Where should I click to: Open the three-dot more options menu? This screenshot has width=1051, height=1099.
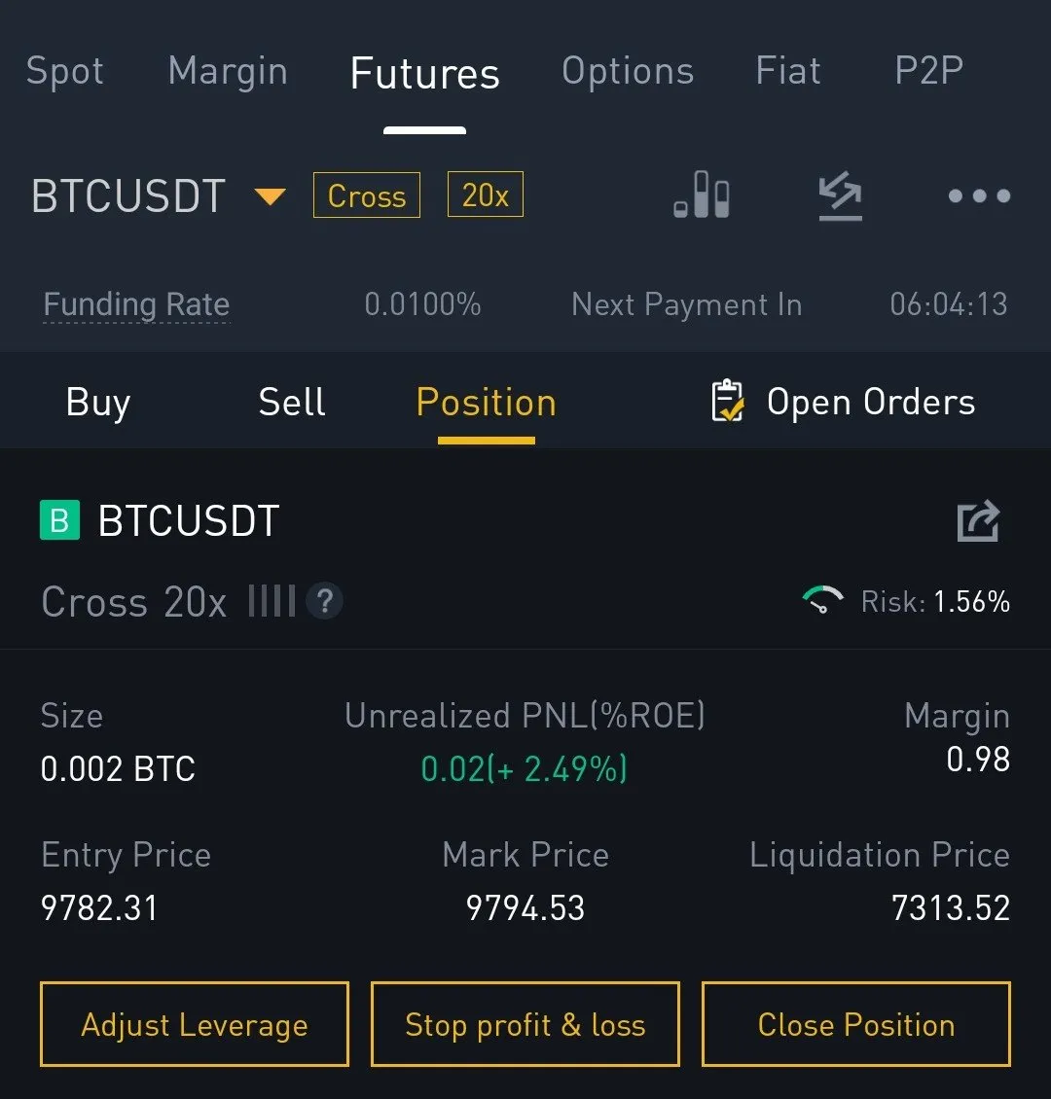979,195
